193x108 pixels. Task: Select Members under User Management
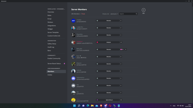(x=56, y=71)
